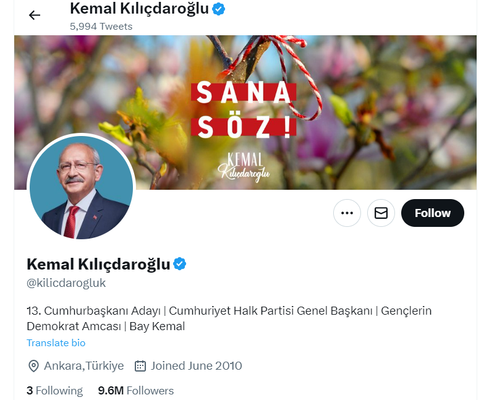Click the Kemal Kılıçdaroğlu header title
This screenshot has height=400, width=489.
pyautogui.click(x=139, y=9)
